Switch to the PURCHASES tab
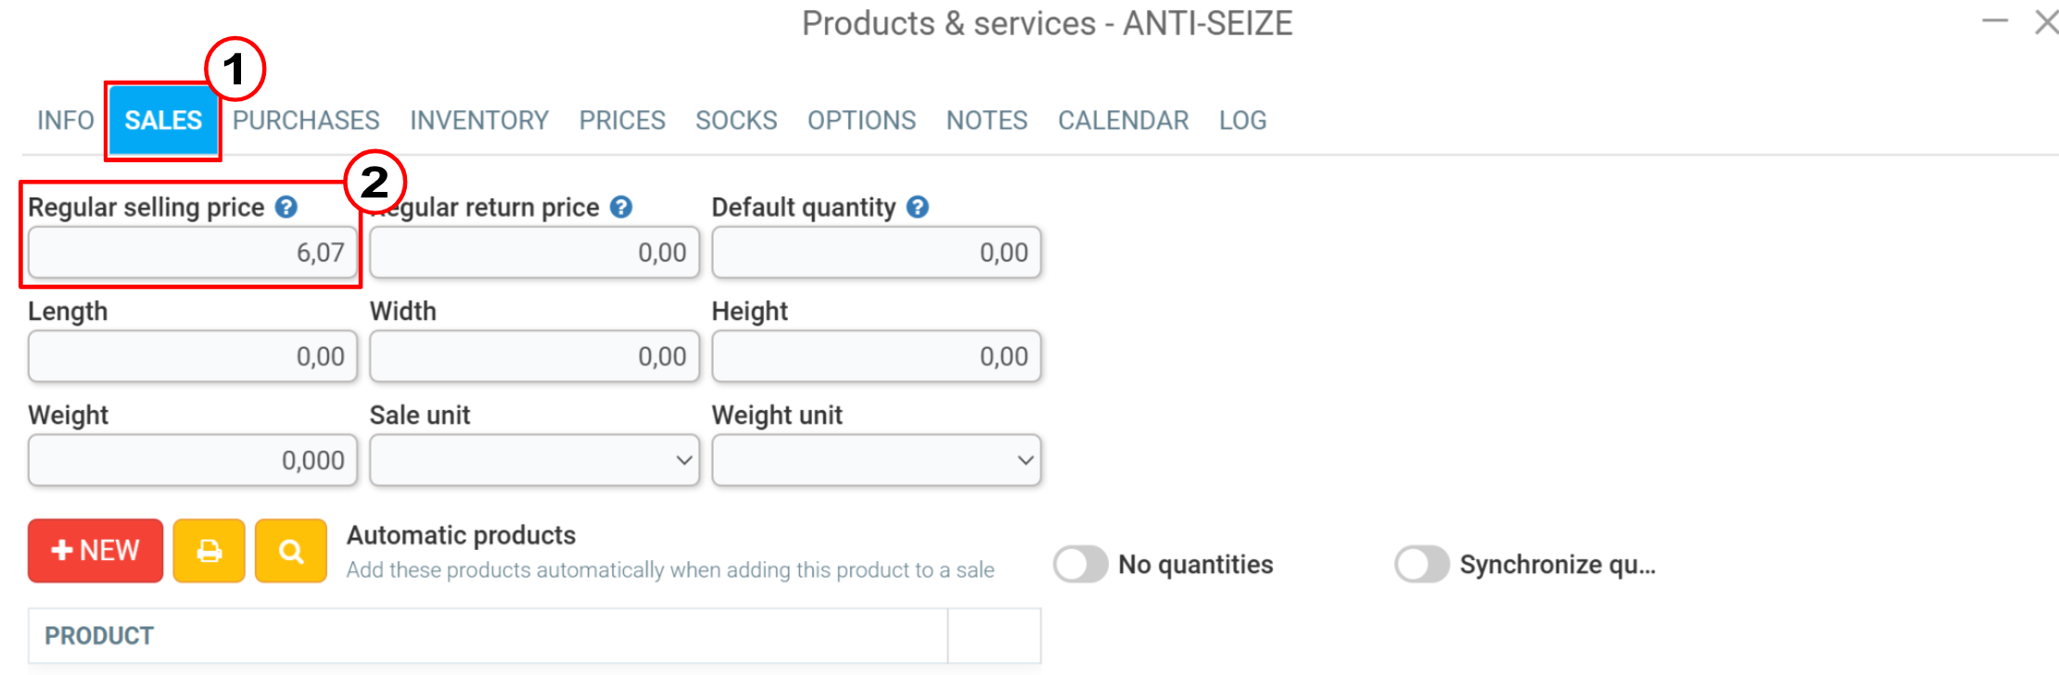Image resolution: width=2059 pixels, height=675 pixels. click(306, 121)
